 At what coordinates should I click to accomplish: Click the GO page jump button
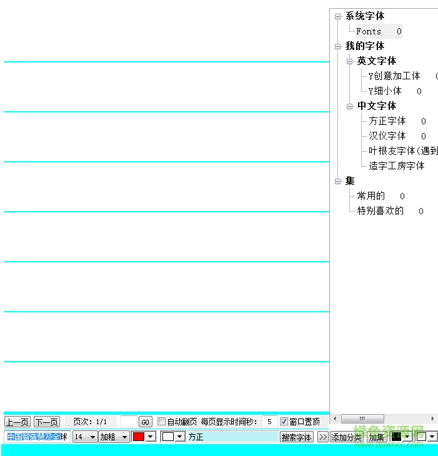click(145, 422)
